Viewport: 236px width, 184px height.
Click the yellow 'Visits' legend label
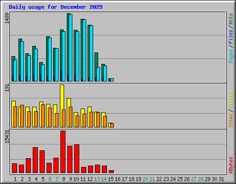click(231, 100)
